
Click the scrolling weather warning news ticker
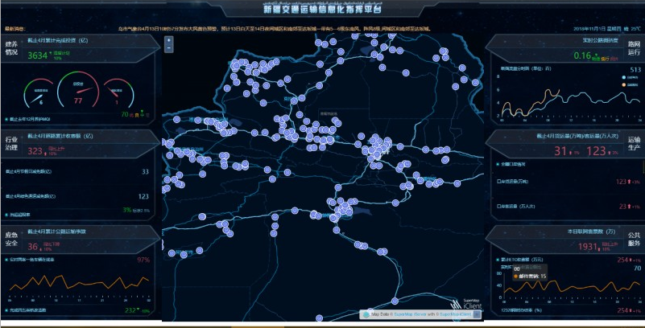(274, 29)
